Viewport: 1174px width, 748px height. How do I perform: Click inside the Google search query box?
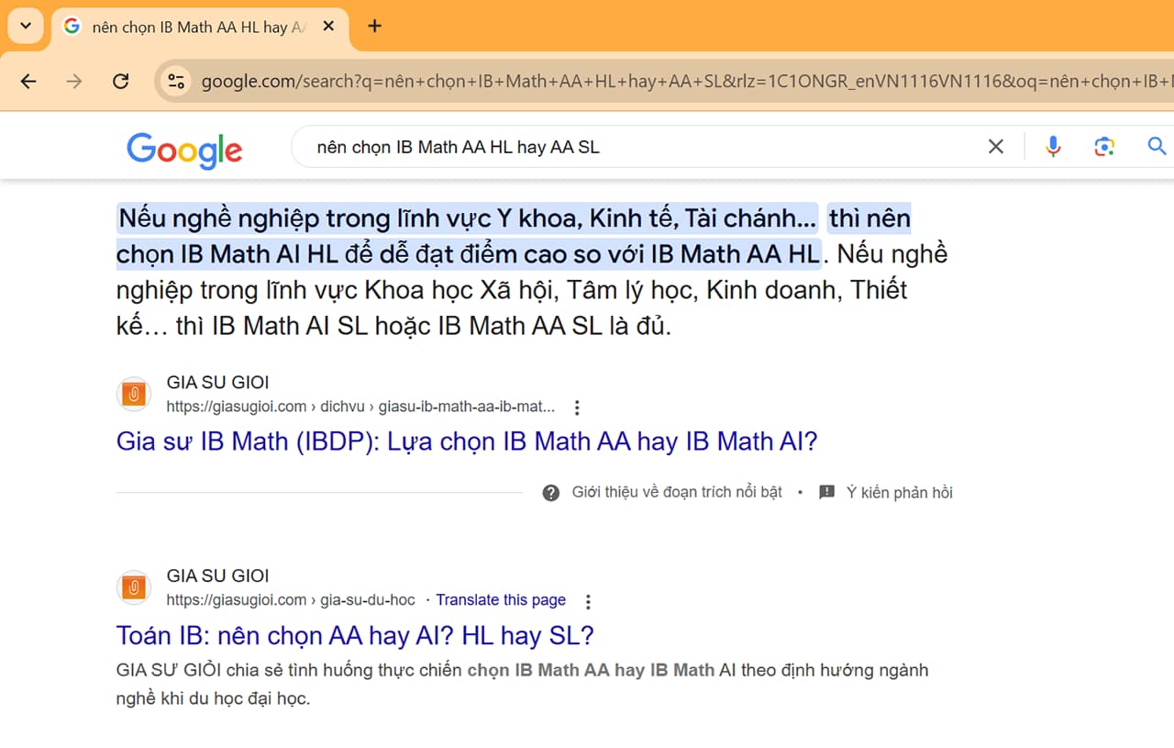pos(642,147)
